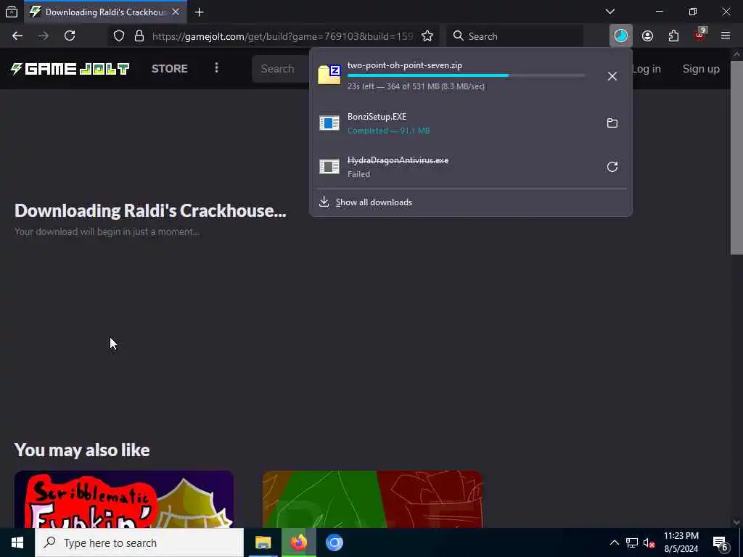Open the Windows Start menu
The height and width of the screenshot is (557, 743).
click(x=17, y=542)
